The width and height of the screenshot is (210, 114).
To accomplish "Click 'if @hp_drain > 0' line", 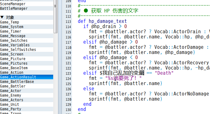I will [105, 26].
